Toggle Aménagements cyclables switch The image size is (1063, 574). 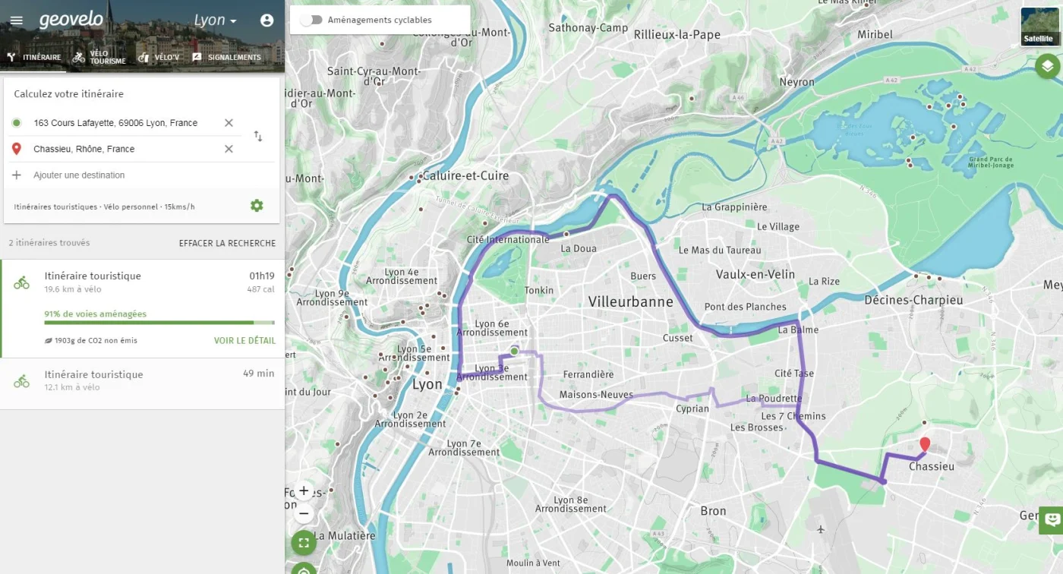coord(311,20)
